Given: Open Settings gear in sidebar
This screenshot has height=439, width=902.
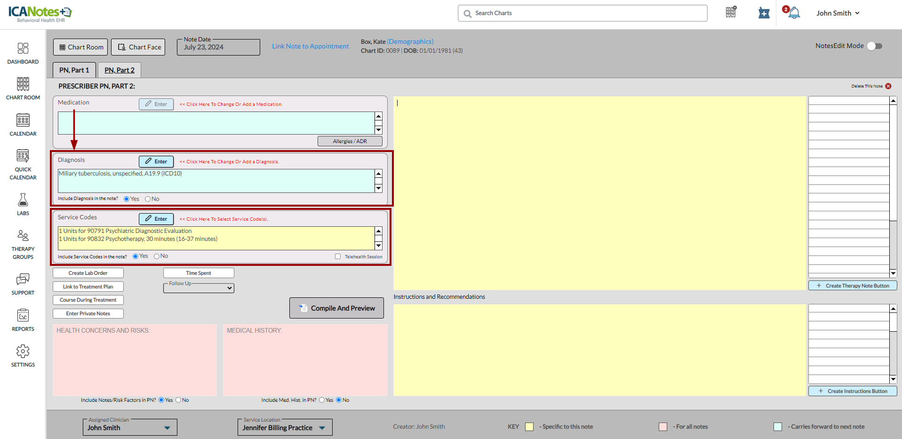Looking at the screenshot, I should click(x=23, y=351).
